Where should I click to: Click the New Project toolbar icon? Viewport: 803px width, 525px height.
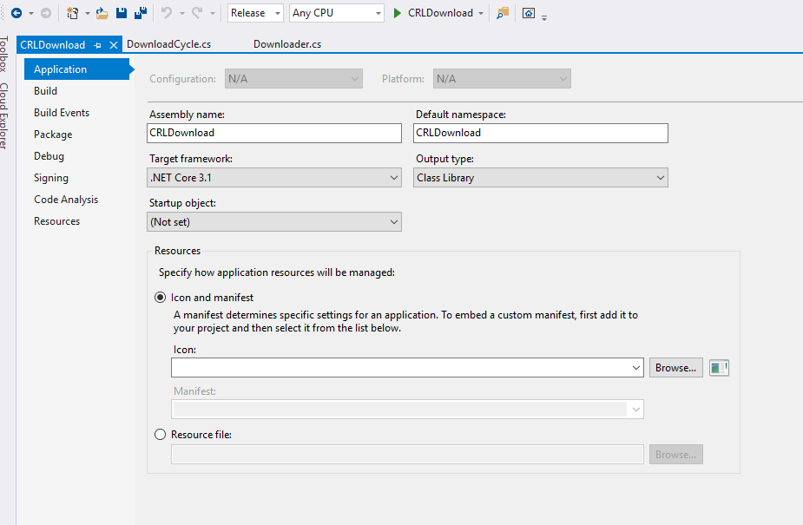tap(73, 13)
